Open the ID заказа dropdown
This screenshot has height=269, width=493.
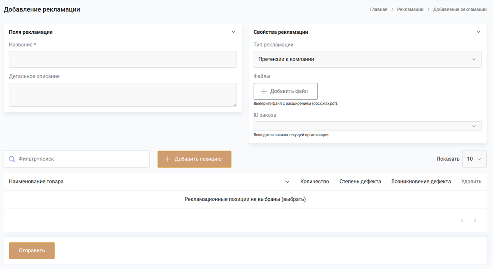click(x=367, y=126)
